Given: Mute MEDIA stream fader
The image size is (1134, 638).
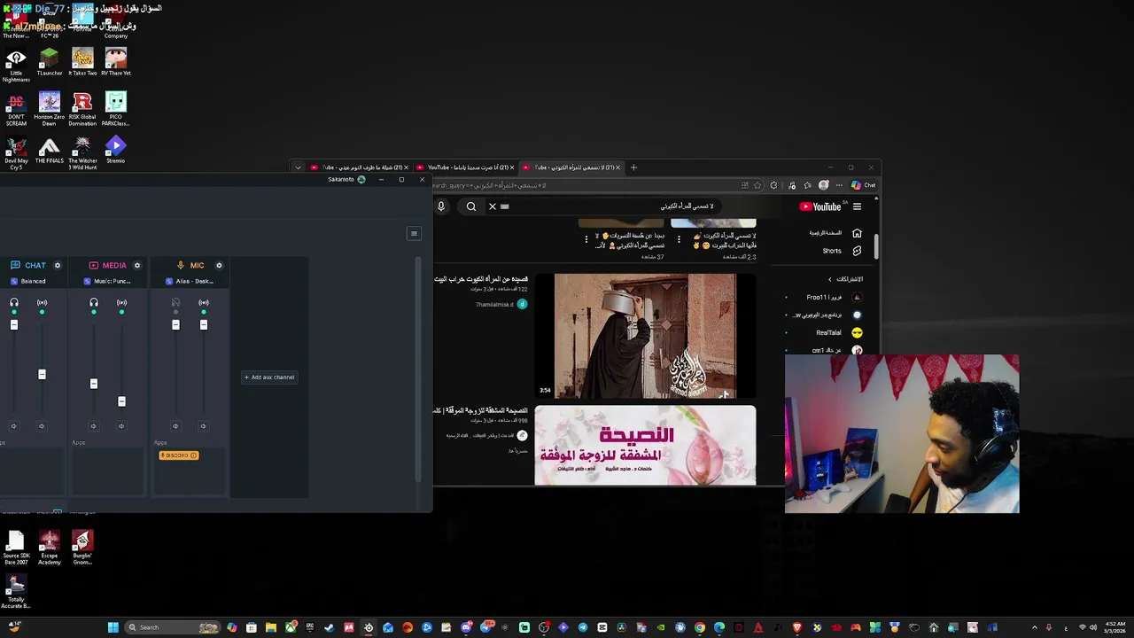Looking at the screenshot, I should tap(121, 426).
